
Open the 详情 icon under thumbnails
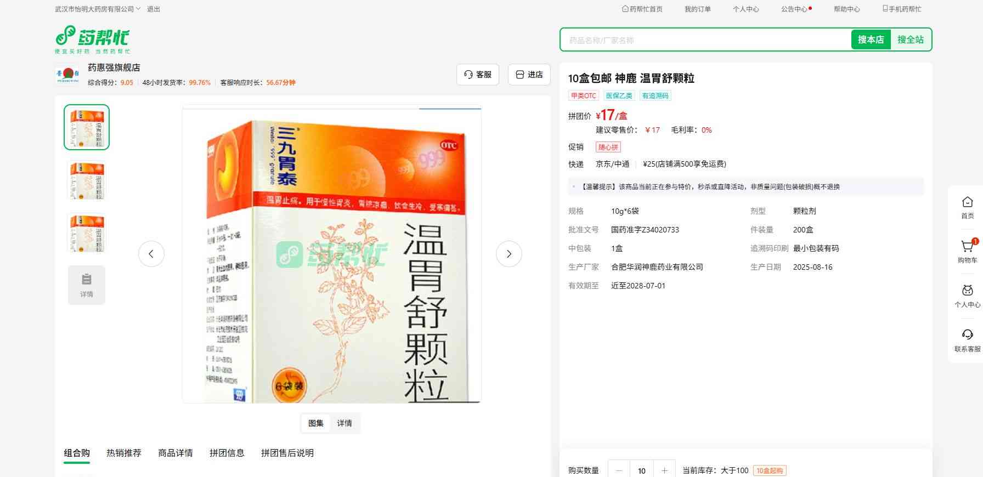point(87,285)
